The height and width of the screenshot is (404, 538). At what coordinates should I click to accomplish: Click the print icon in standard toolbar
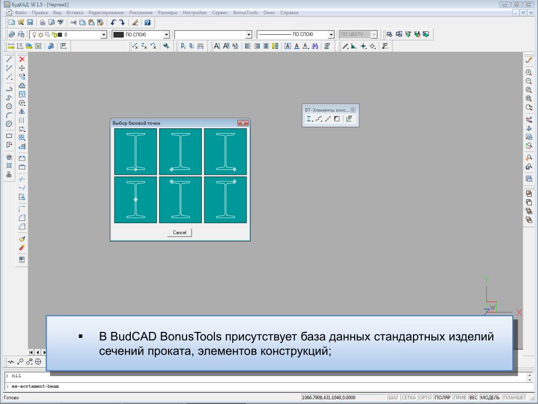tap(43, 23)
